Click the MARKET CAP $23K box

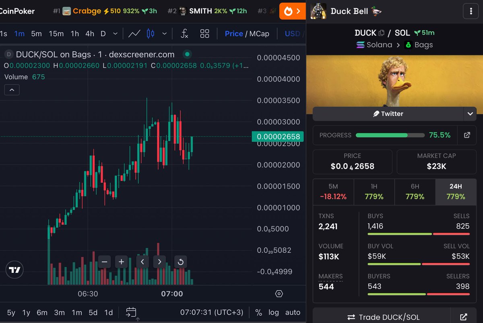click(x=436, y=161)
